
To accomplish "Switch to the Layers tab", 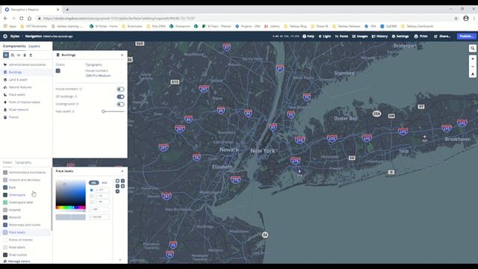I will (34, 46).
